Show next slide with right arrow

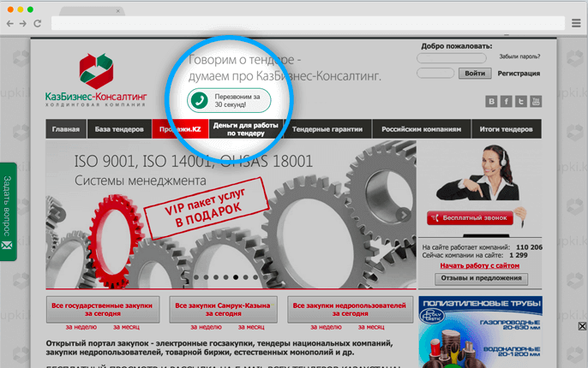click(403, 215)
